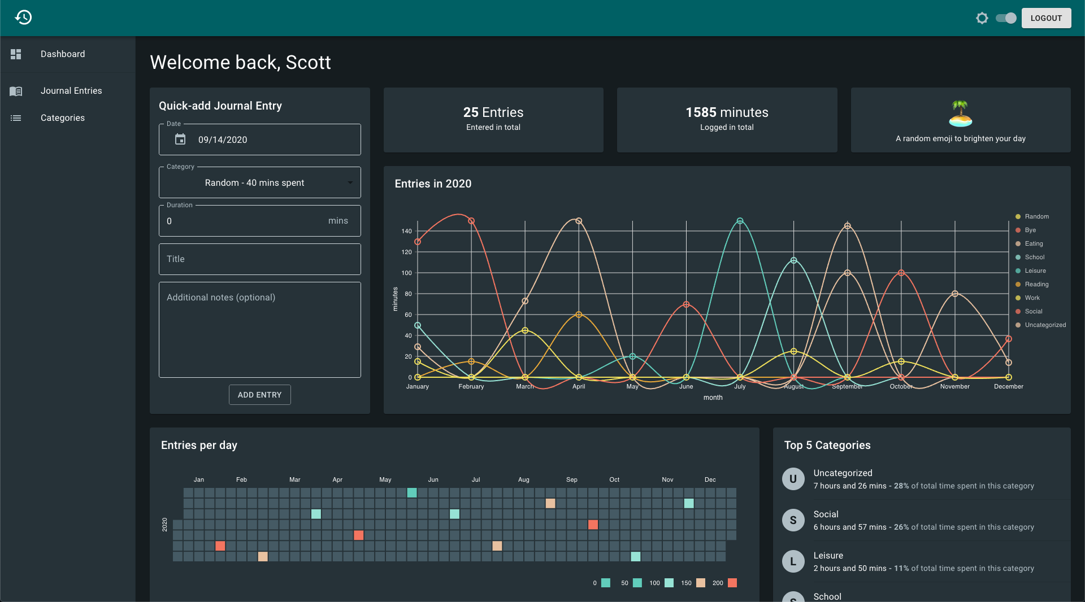
Task: Click the sun brightness icon
Action: (x=982, y=18)
